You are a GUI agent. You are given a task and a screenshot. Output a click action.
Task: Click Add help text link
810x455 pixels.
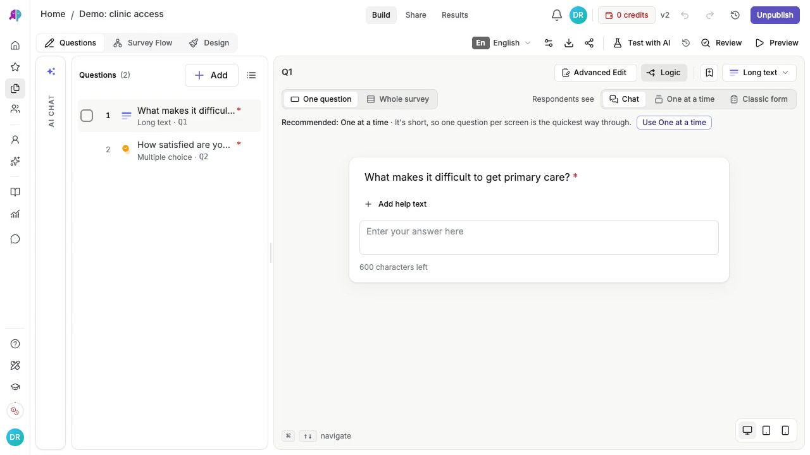click(x=396, y=204)
